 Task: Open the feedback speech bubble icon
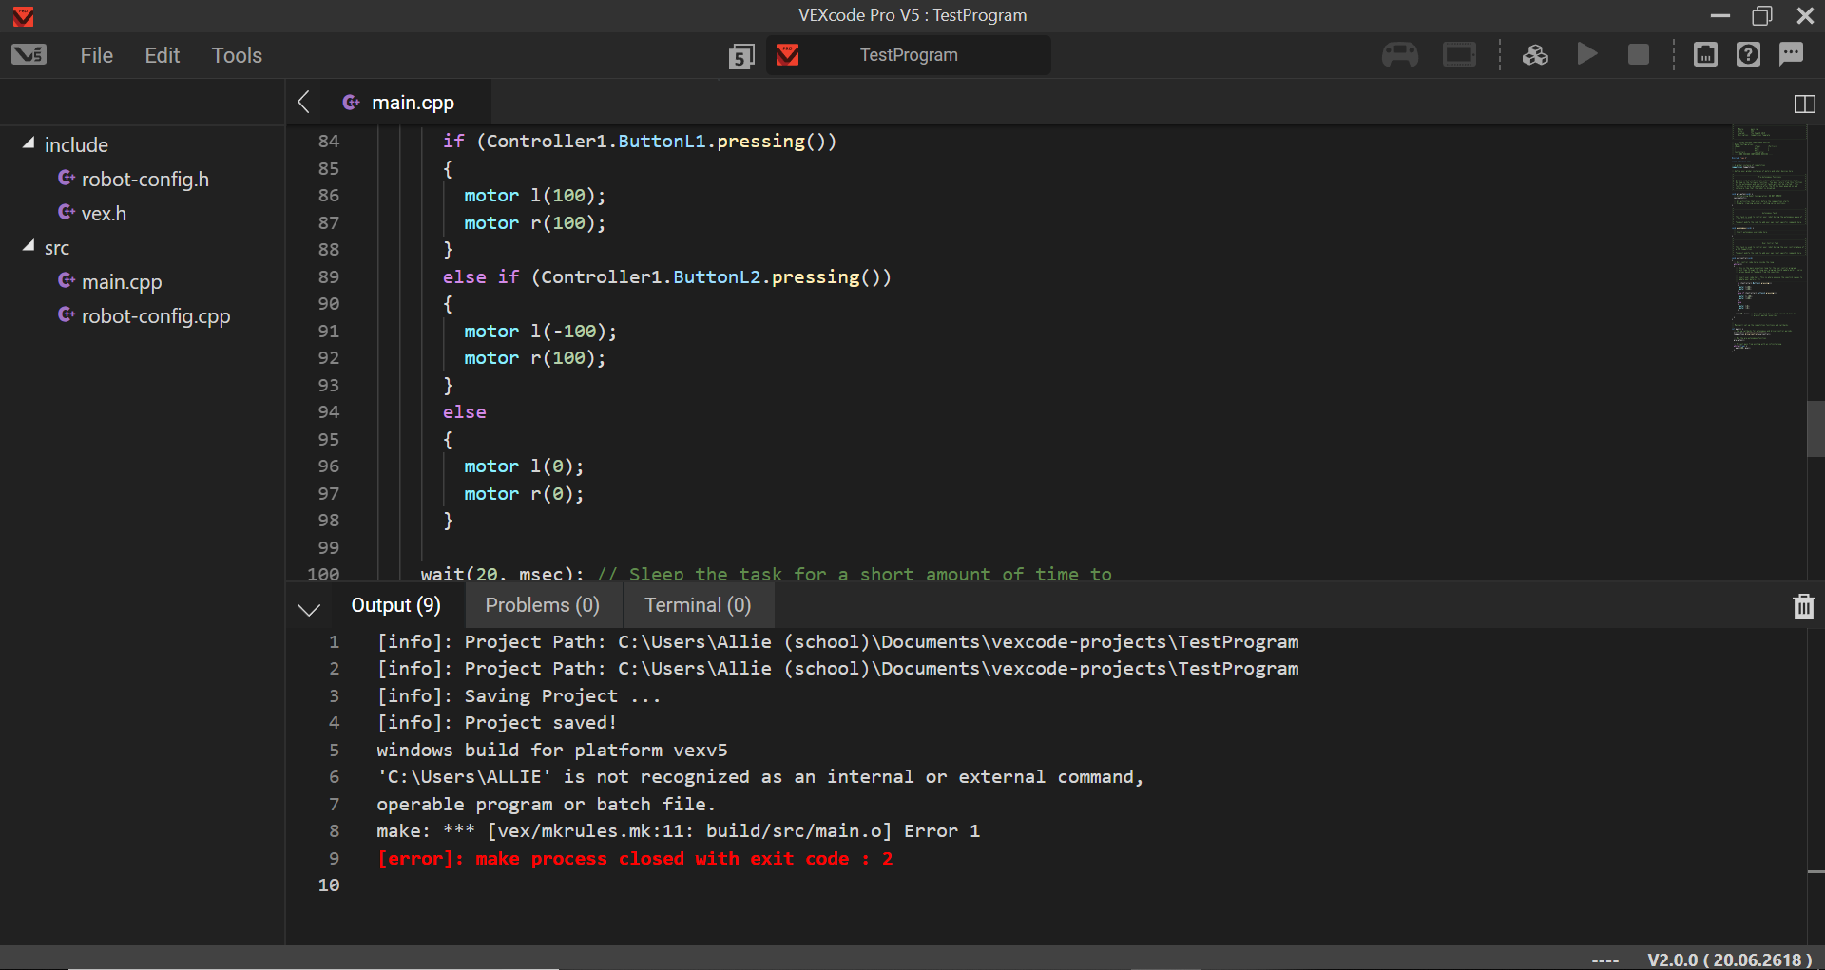(x=1791, y=54)
